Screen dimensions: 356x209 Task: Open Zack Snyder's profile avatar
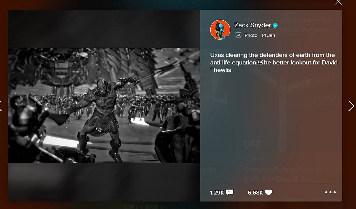click(x=220, y=30)
